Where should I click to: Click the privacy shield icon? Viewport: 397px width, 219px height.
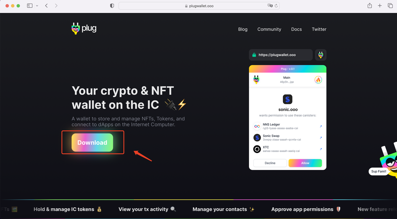click(x=112, y=6)
